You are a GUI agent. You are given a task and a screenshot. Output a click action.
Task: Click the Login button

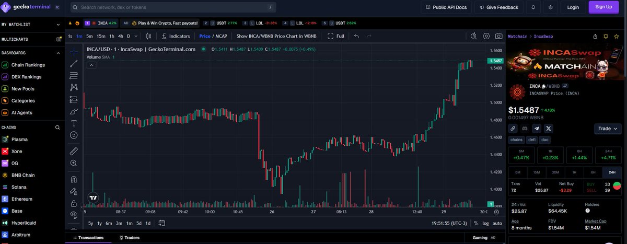pyautogui.click(x=573, y=7)
